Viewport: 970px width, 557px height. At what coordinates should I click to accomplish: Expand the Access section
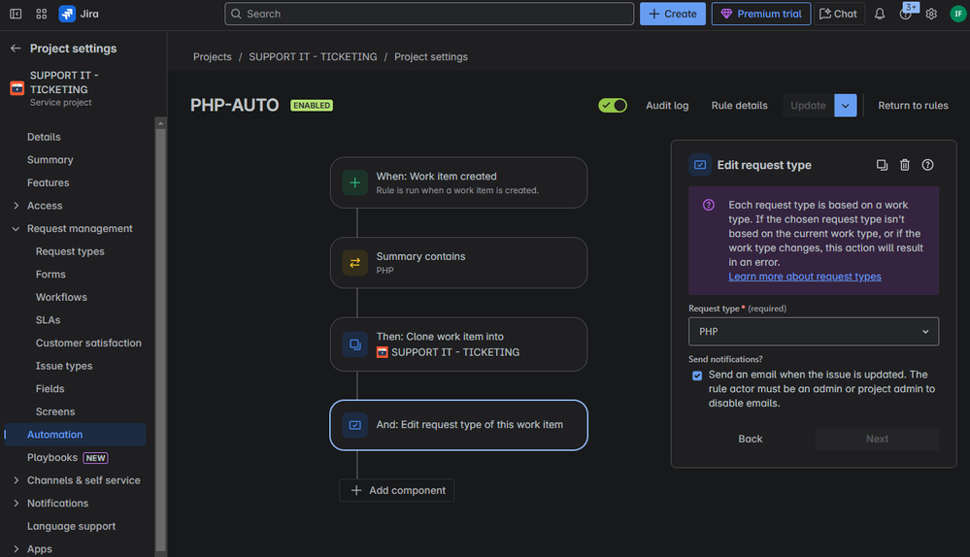17,206
